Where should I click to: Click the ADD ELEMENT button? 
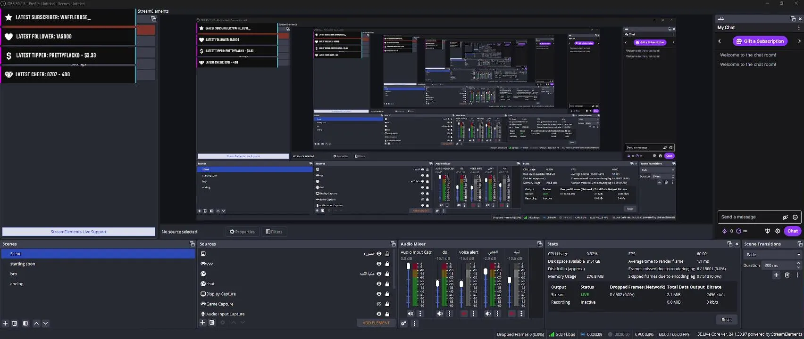(376, 323)
